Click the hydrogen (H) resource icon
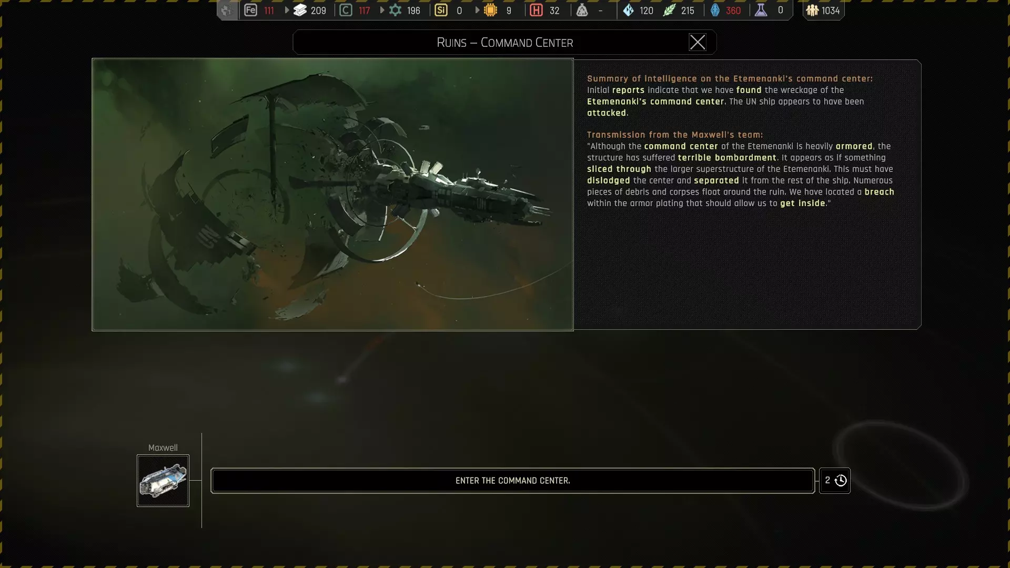 [536, 10]
